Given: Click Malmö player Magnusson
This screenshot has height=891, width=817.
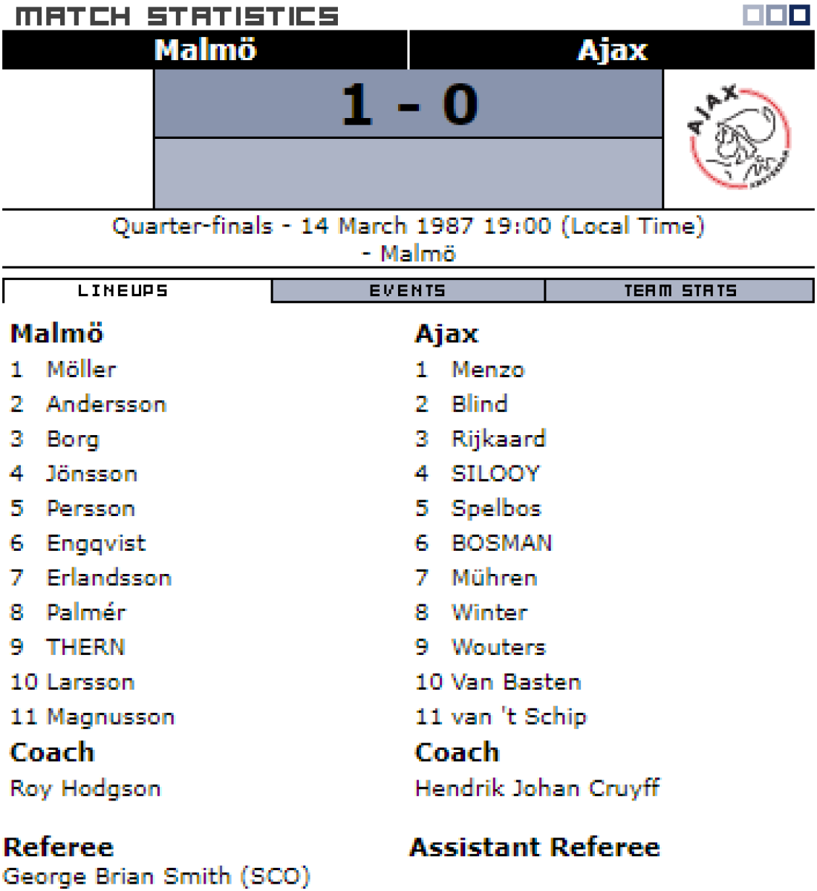Looking at the screenshot, I should pyautogui.click(x=111, y=717).
